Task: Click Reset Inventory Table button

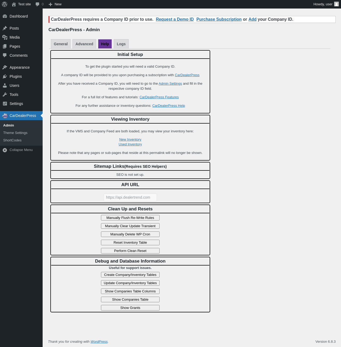Action: 130,243
